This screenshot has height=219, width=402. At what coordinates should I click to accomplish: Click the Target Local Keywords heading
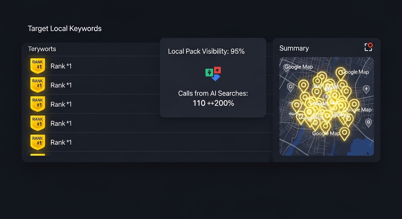(x=65, y=29)
